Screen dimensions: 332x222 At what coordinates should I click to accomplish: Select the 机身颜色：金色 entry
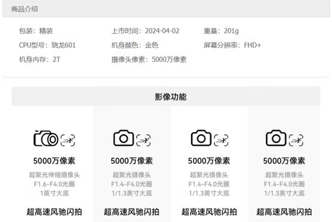coord(135,45)
